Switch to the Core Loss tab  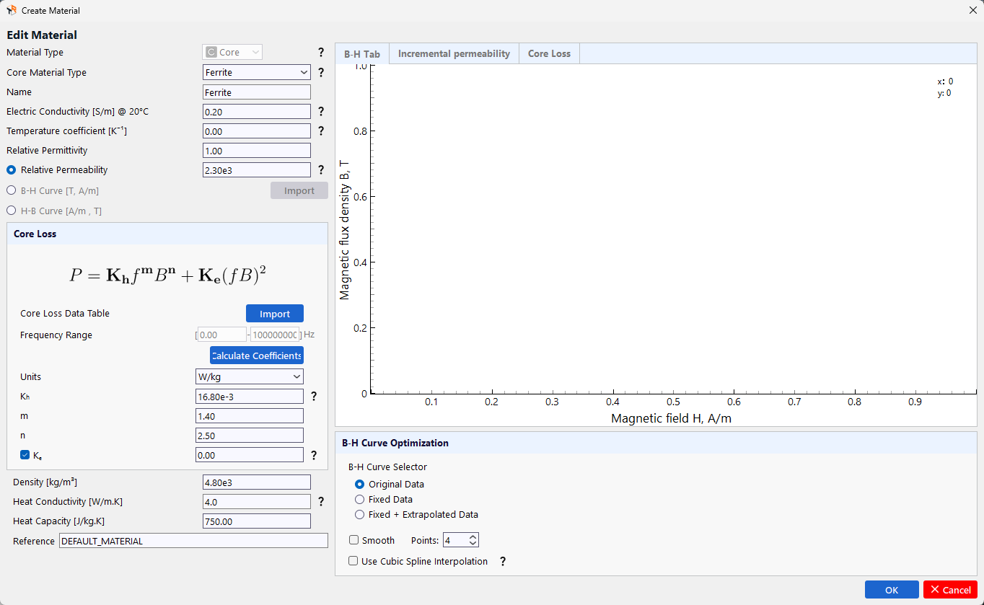[549, 53]
